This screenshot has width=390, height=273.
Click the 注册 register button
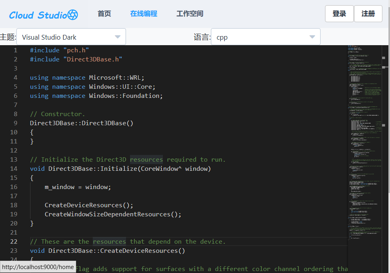point(368,14)
